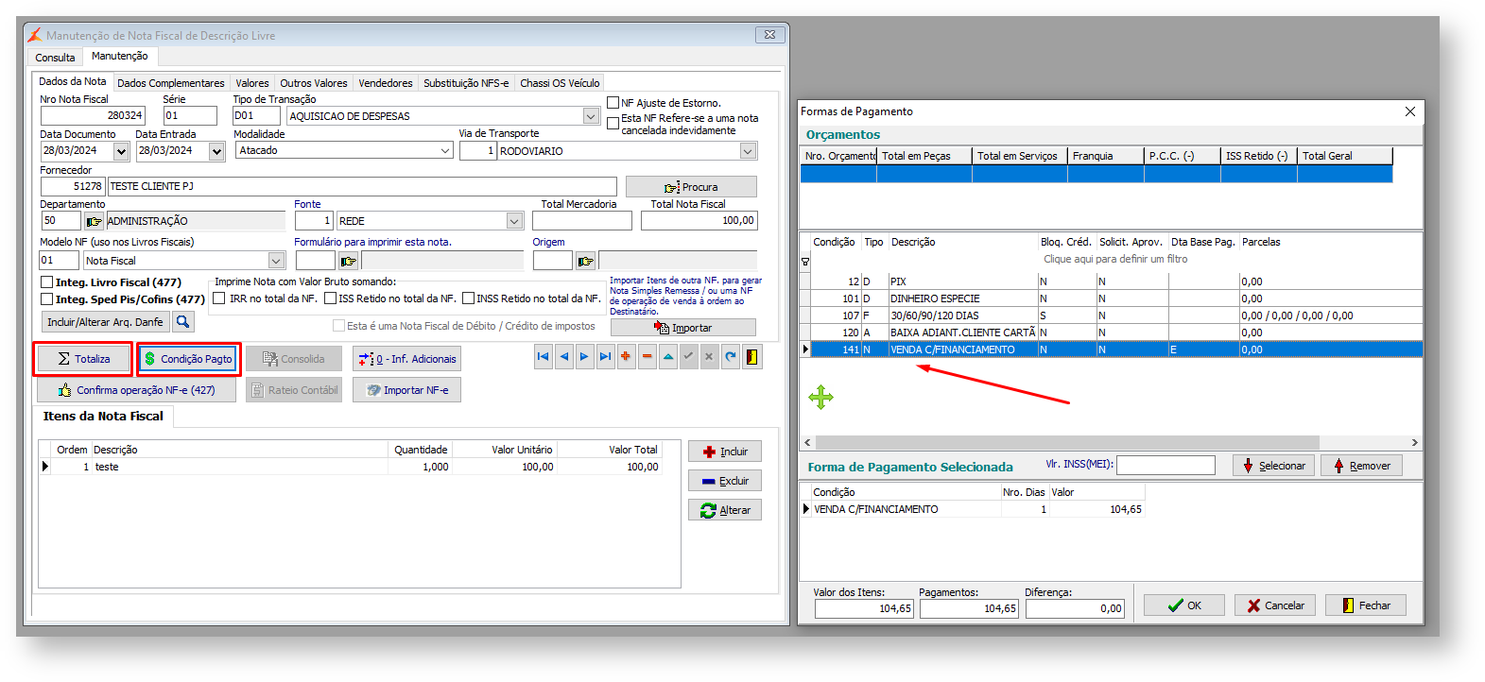Go to the first record in navigator
Viewport: 1485px width, 682px height.
(544, 357)
